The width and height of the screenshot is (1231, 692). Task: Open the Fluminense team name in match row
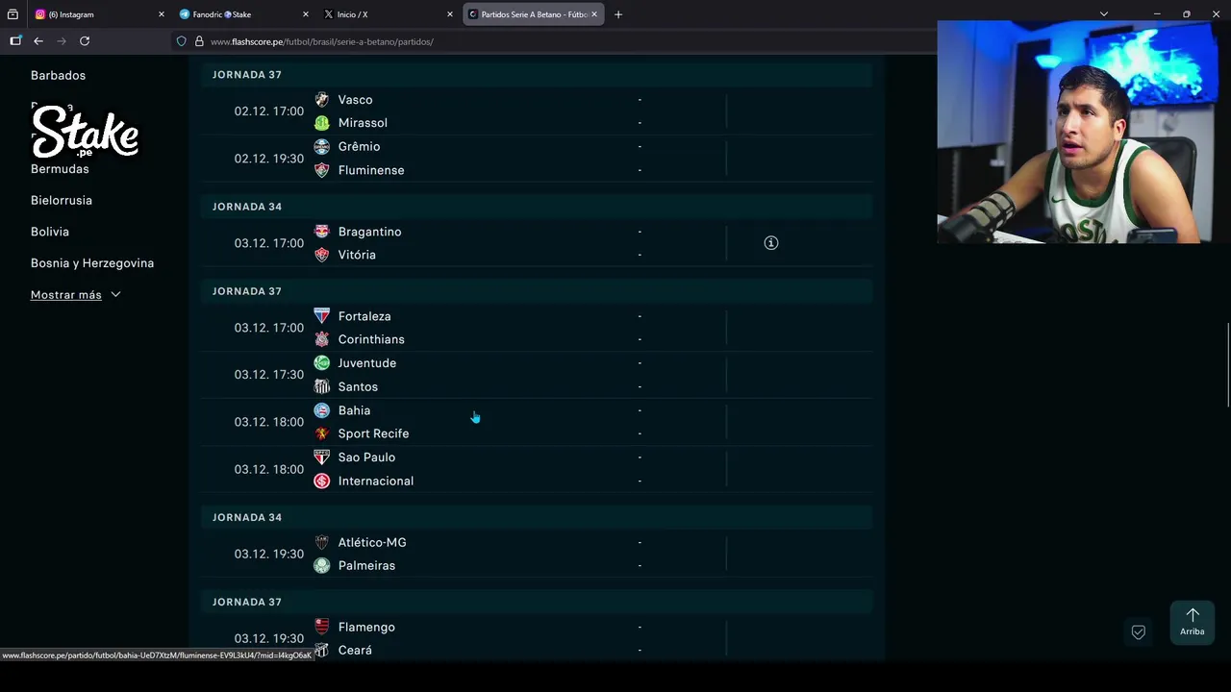point(371,170)
